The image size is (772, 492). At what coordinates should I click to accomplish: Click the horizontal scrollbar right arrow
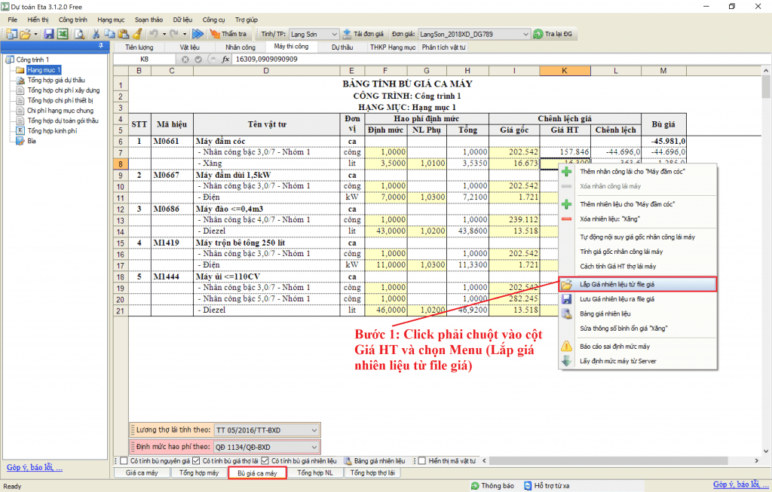(757, 461)
